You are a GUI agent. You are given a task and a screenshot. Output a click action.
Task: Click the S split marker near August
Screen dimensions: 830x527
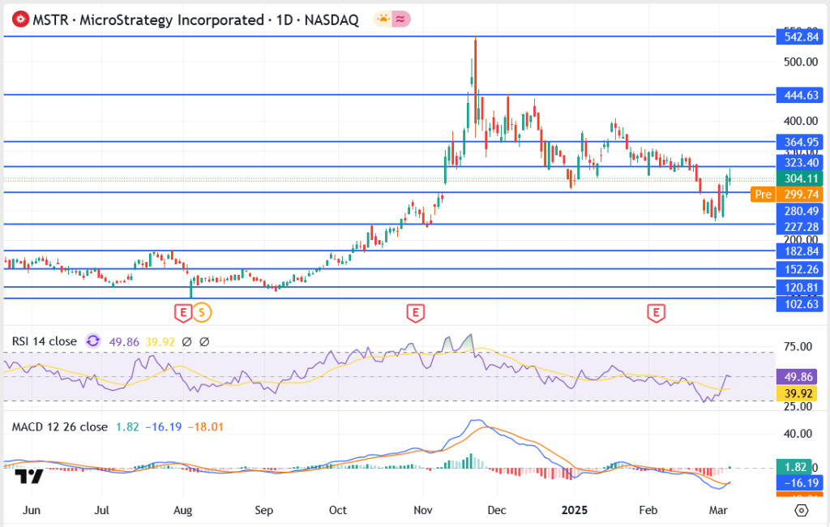click(x=200, y=311)
